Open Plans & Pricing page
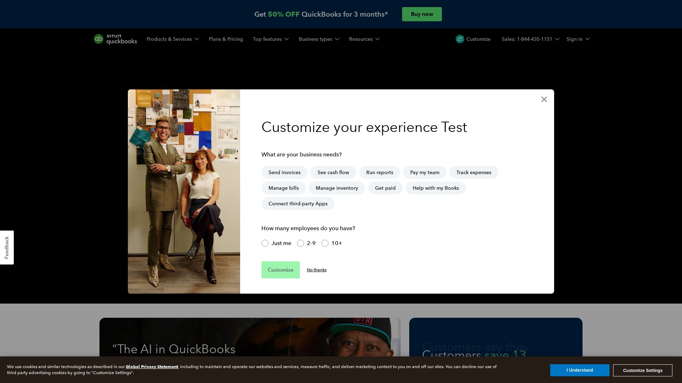The image size is (682, 383). pyautogui.click(x=226, y=39)
